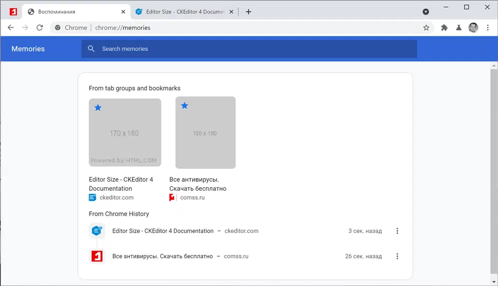Click the scrollbar down arrow
498x286 pixels.
pyautogui.click(x=494, y=282)
